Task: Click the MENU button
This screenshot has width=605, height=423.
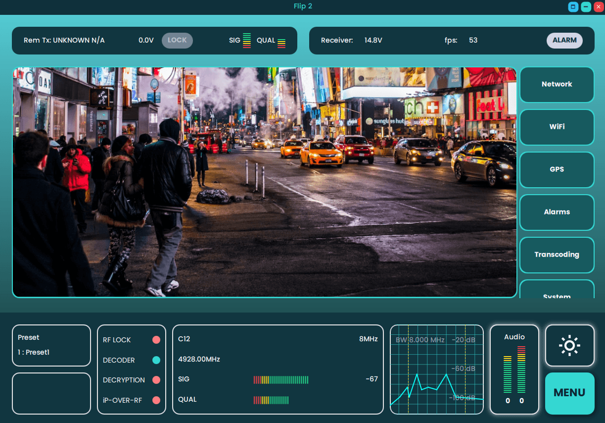Action: (569, 393)
